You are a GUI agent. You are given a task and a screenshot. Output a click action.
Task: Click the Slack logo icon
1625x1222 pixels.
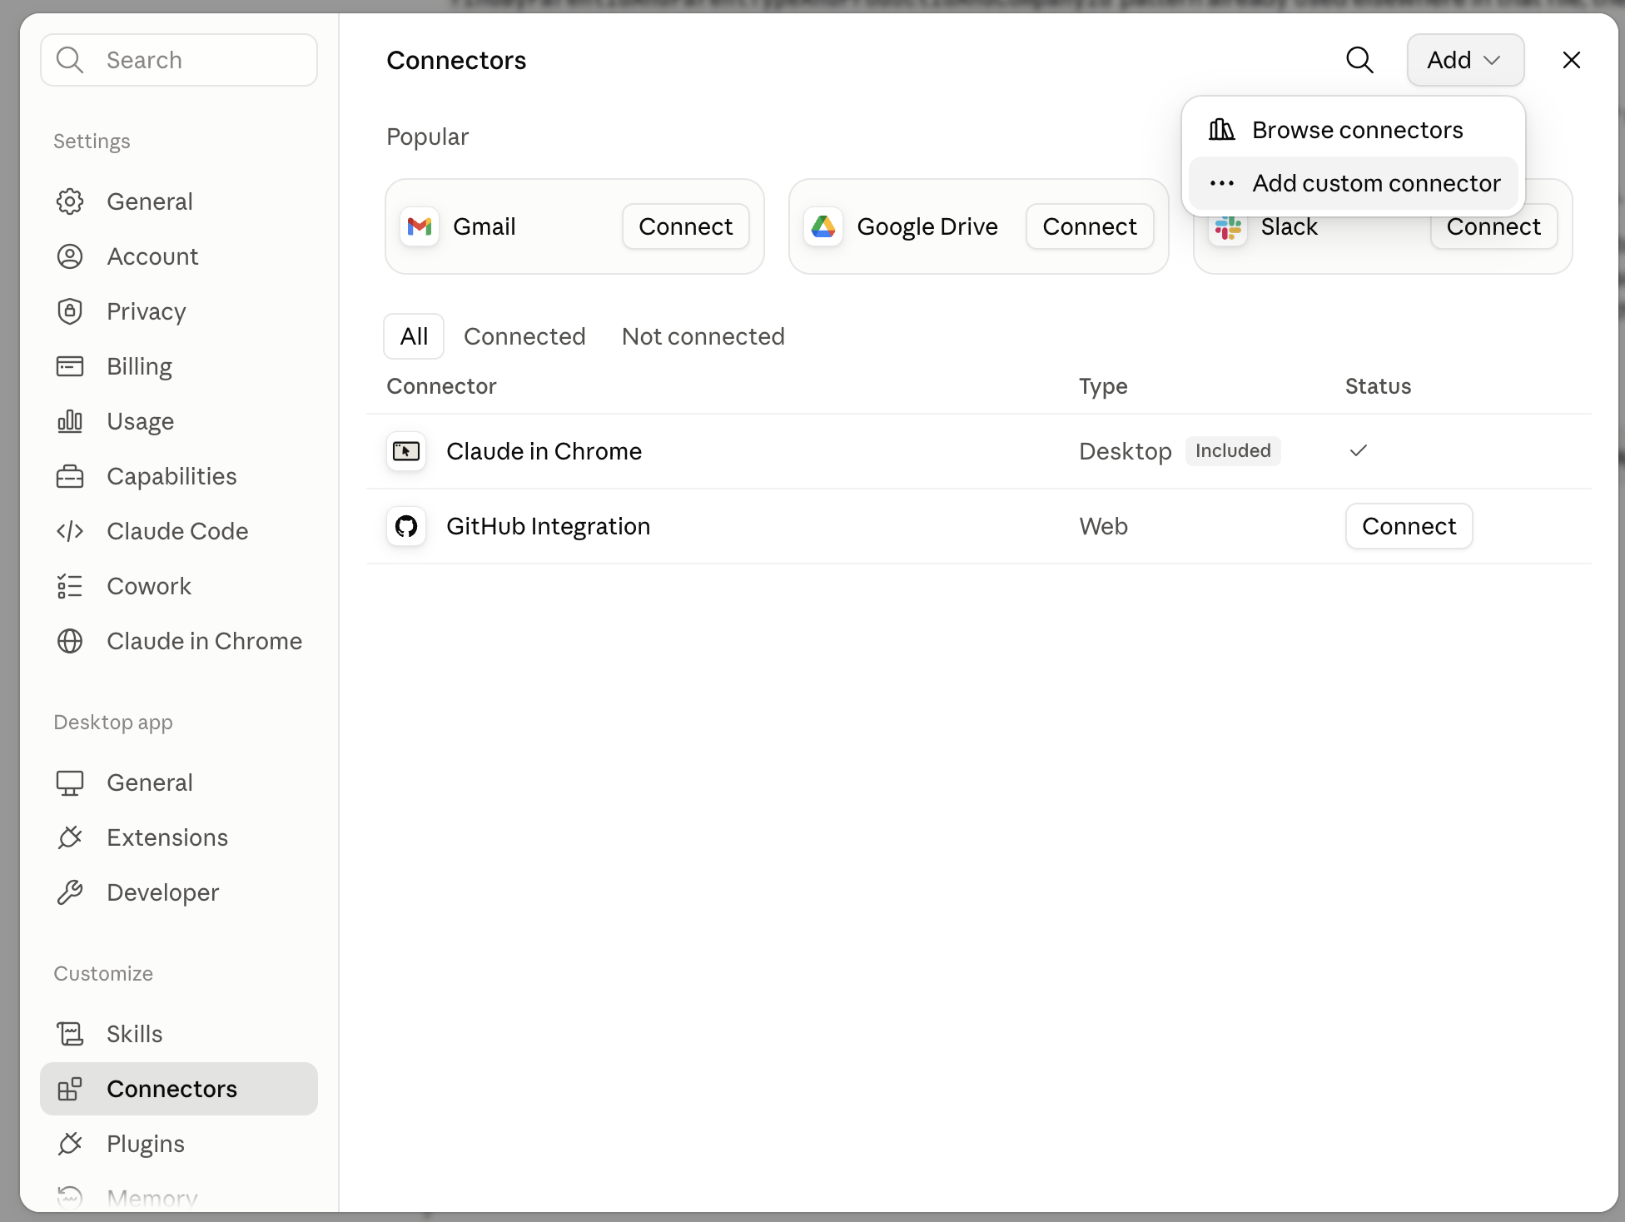1228,229
